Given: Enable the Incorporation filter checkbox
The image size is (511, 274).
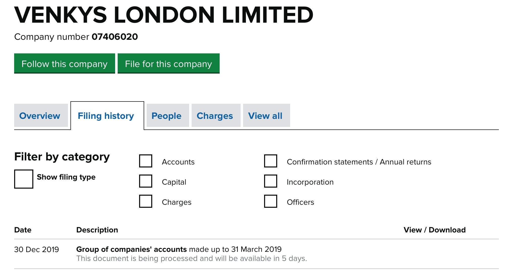Looking at the screenshot, I should pos(271,181).
